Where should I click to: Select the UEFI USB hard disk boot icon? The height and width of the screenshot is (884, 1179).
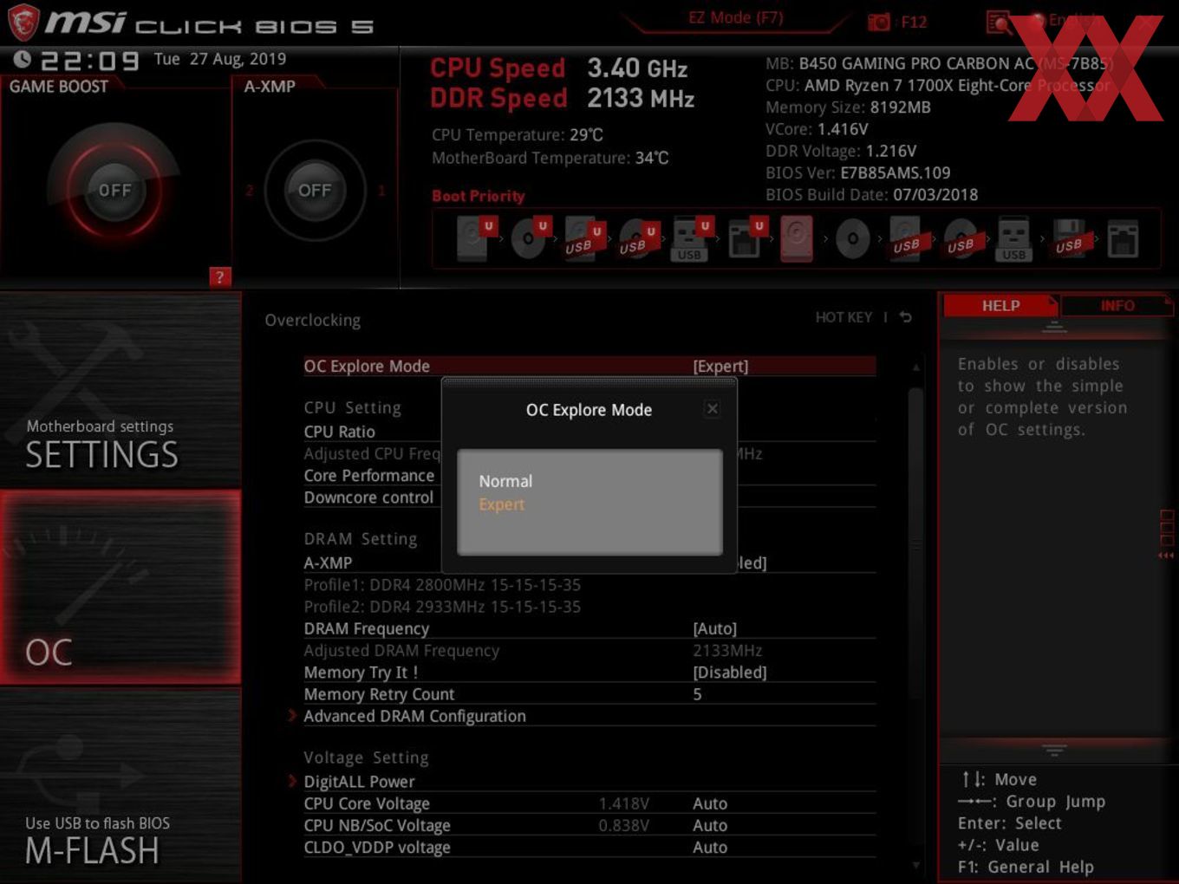point(583,238)
